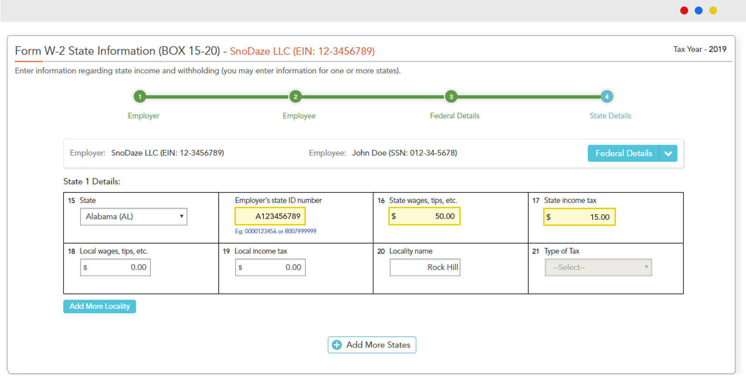The image size is (746, 388).
Task: Click Local income tax amount field
Action: tap(270, 267)
